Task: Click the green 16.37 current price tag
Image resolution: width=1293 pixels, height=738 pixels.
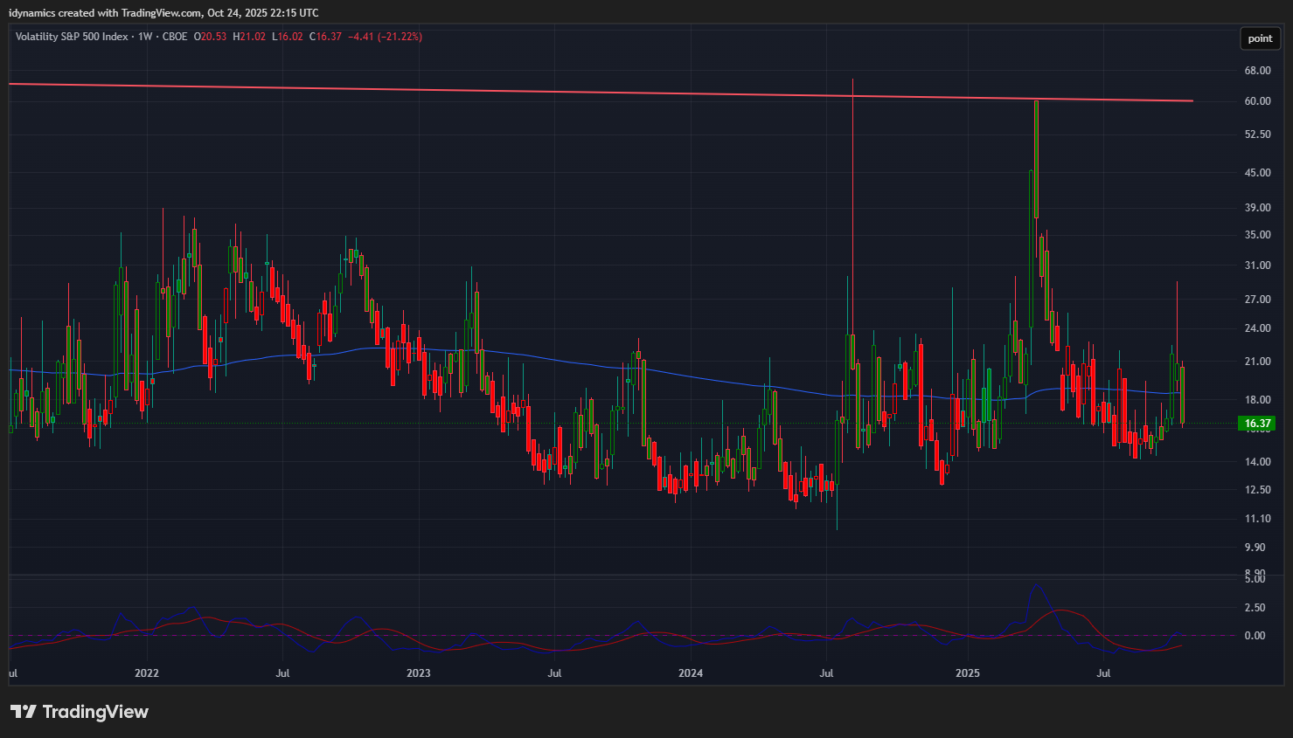Action: click(x=1257, y=424)
